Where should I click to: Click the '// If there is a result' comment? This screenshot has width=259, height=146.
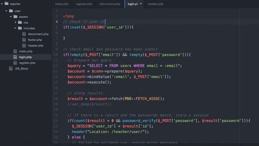138,115
